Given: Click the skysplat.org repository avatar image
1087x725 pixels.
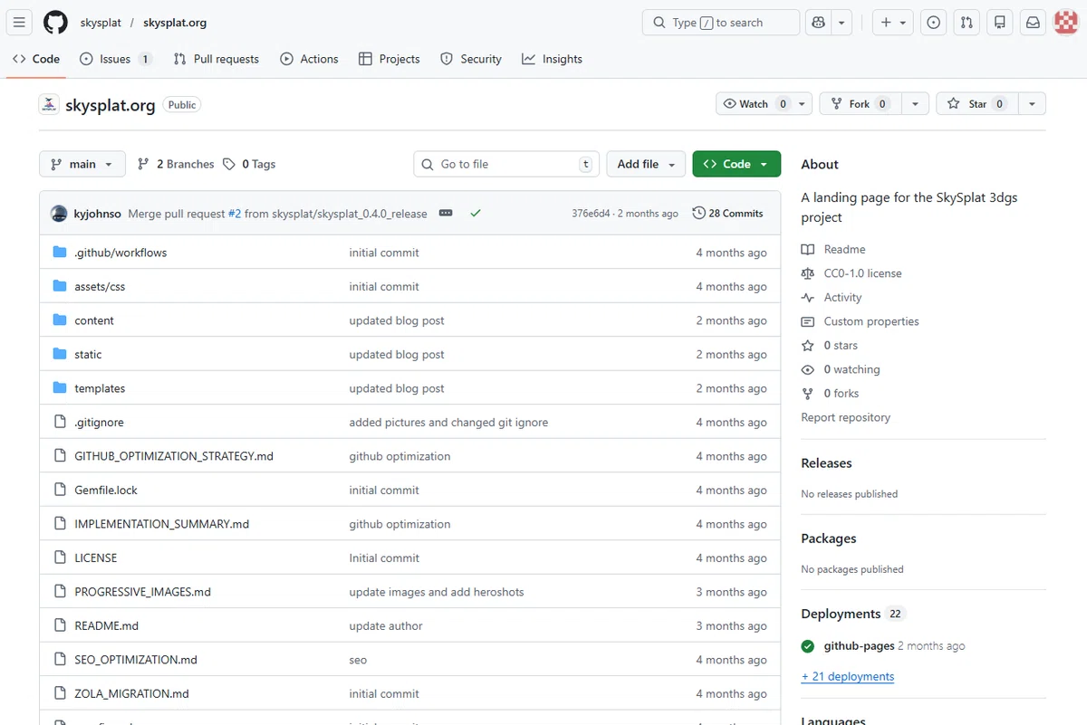Looking at the screenshot, I should (x=49, y=105).
